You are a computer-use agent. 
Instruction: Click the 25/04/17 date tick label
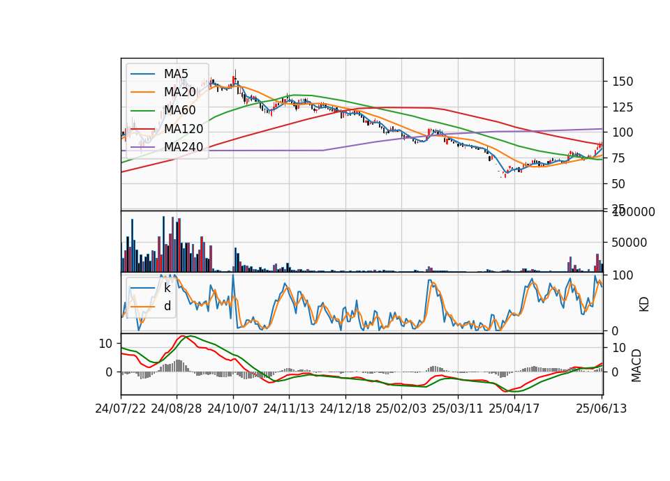click(514, 409)
